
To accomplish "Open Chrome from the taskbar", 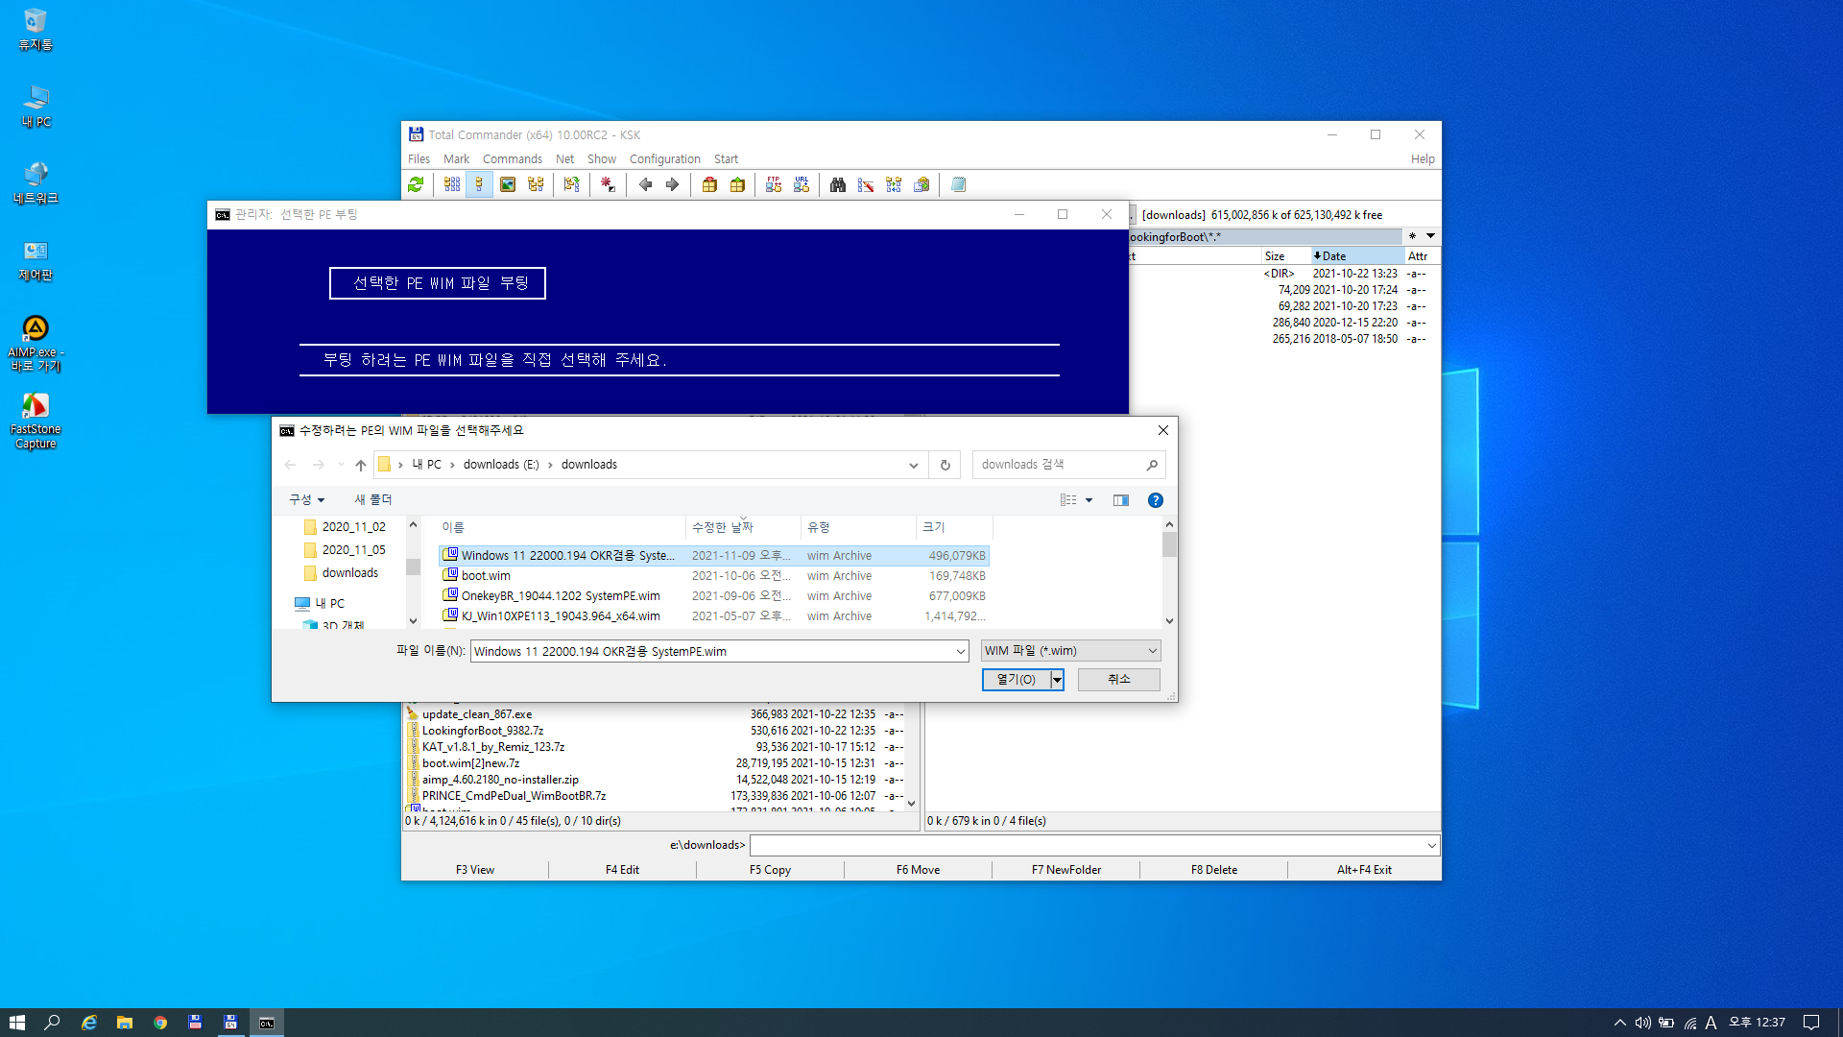I will point(160,1023).
